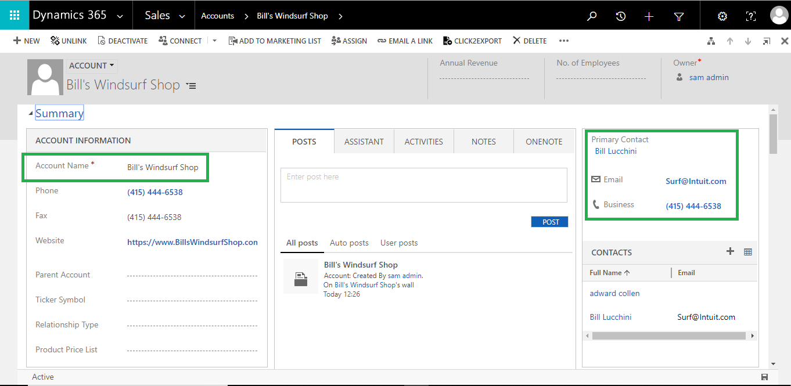Click Accounts in the breadcrumb

[x=217, y=16]
